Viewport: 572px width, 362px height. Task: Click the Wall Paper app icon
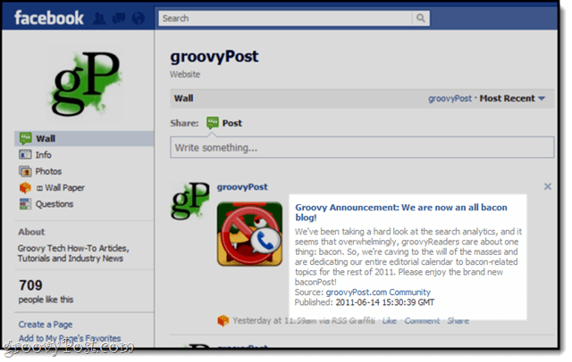[25, 188]
